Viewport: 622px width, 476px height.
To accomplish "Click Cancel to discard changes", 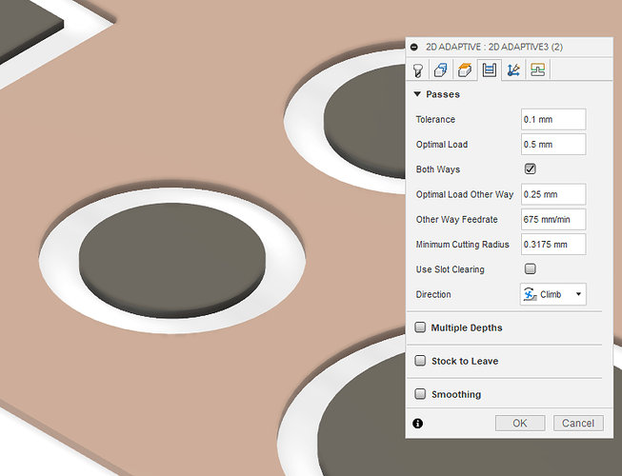I will [578, 423].
